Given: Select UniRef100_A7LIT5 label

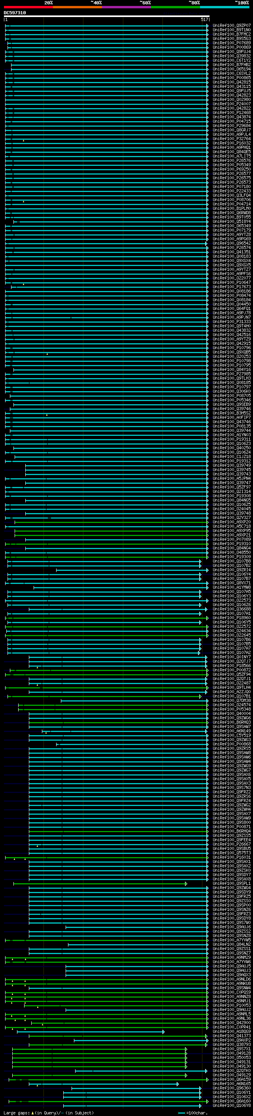Looking at the screenshot, I should click(x=232, y=156).
